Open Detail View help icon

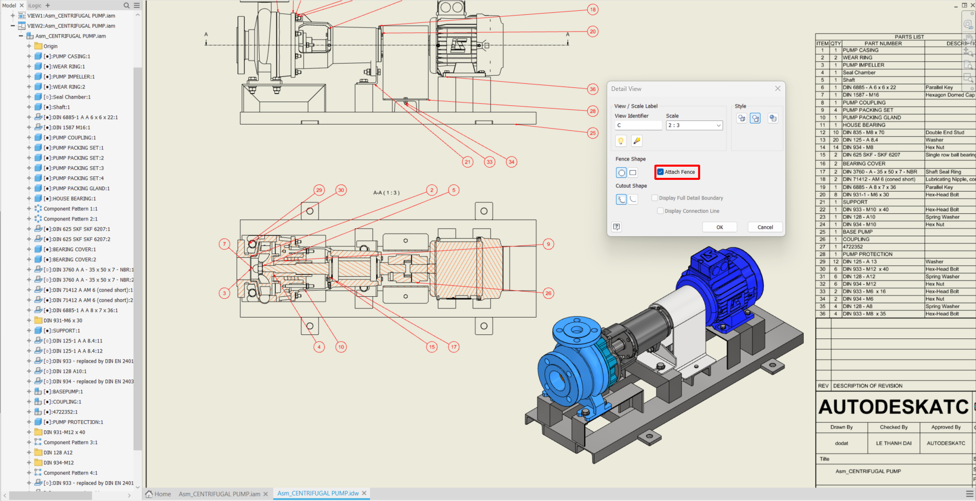[617, 227]
